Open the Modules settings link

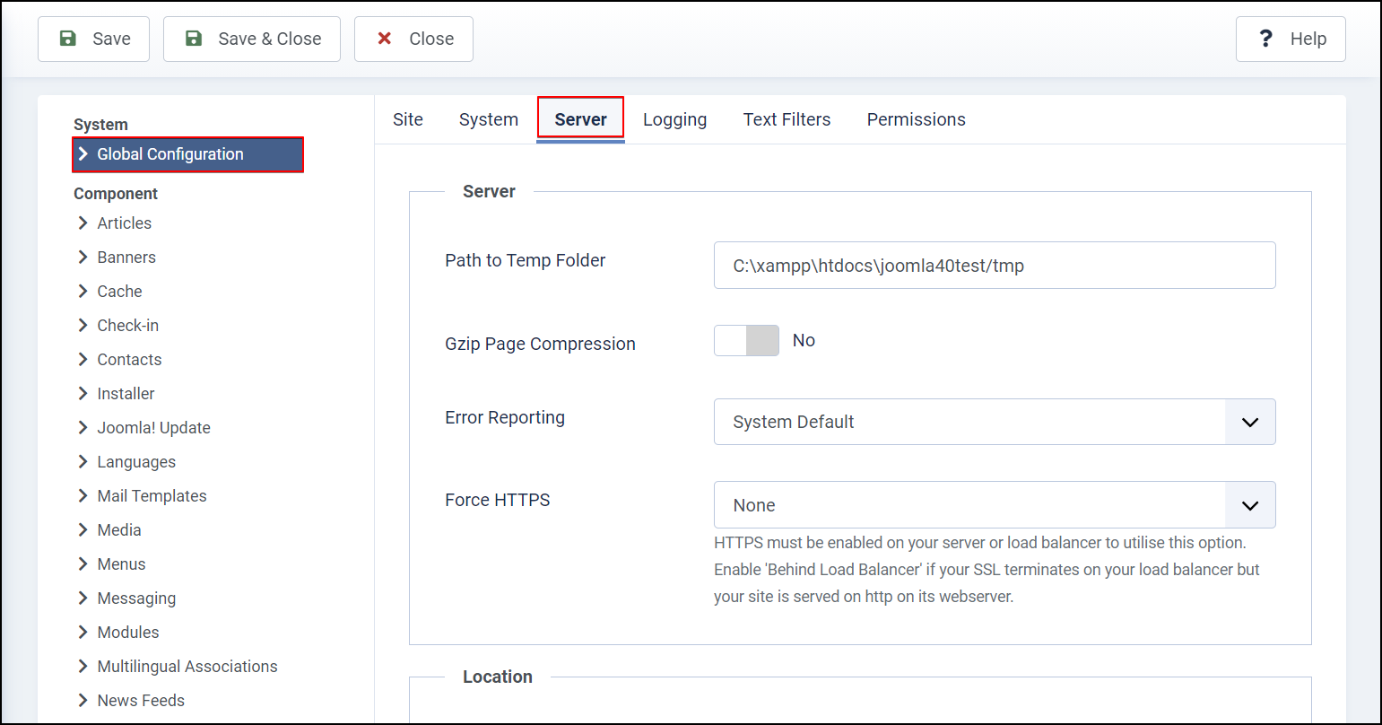[128, 632]
